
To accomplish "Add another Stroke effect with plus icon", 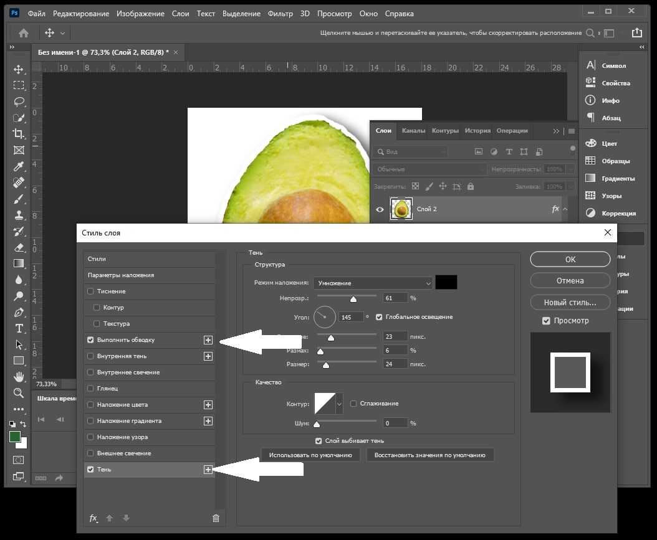I will coord(208,340).
